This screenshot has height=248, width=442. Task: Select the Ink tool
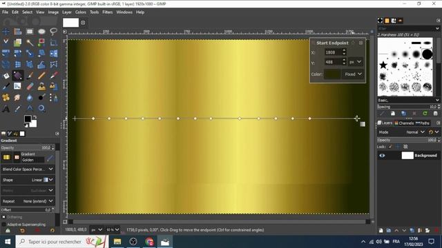click(6, 86)
